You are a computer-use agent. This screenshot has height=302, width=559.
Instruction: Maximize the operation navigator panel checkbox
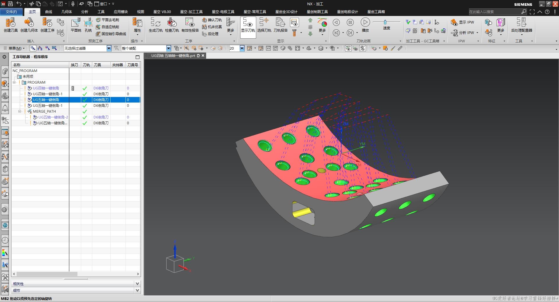(x=137, y=57)
